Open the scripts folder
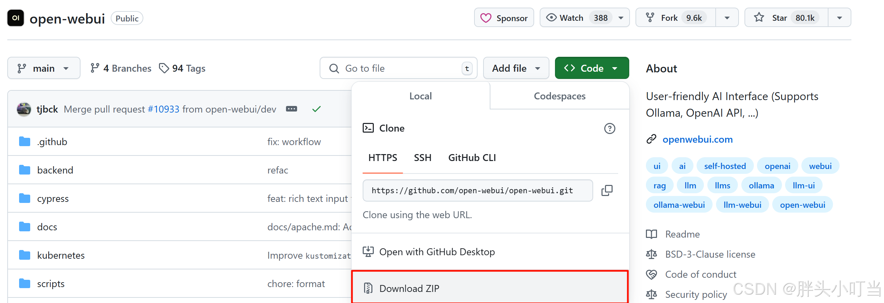 click(51, 284)
